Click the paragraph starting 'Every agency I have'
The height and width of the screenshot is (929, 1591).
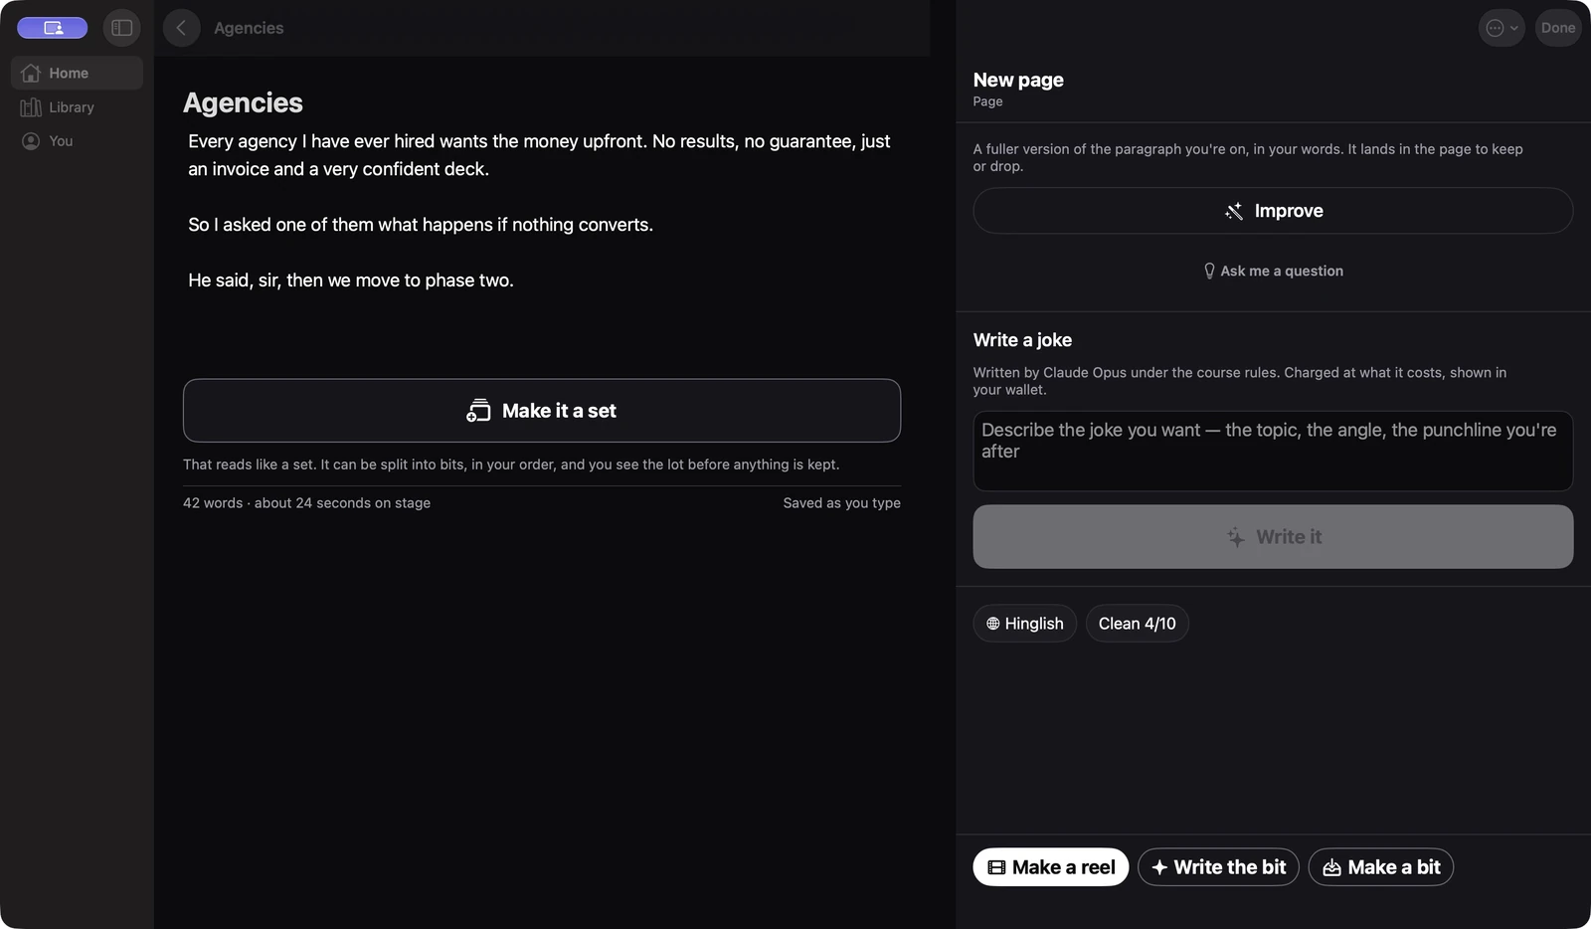click(x=539, y=155)
